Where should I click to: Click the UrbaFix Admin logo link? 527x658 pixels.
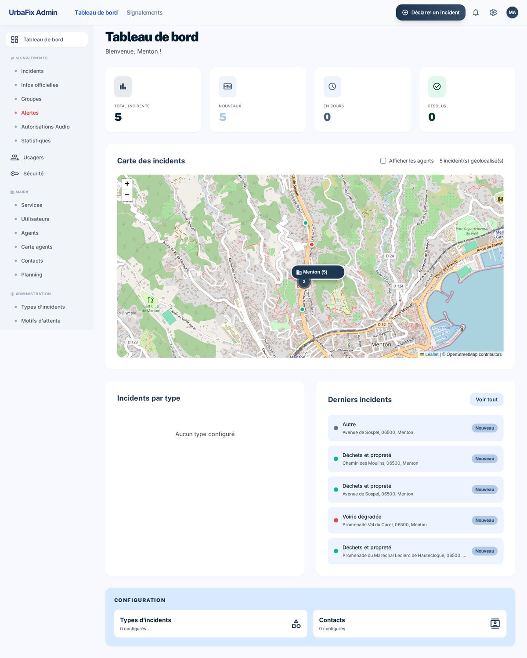click(x=33, y=13)
